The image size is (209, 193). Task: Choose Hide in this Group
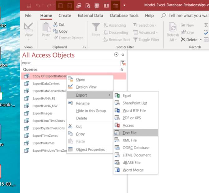tap(90, 111)
